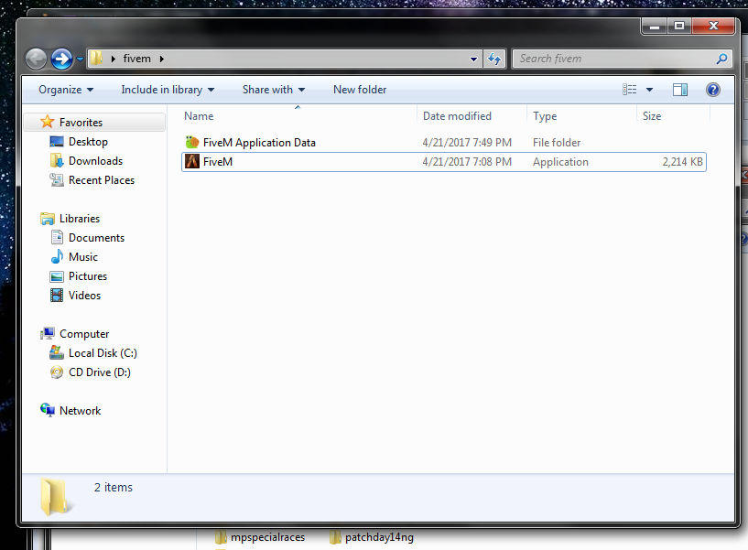Image resolution: width=748 pixels, height=550 pixels.
Task: Open recent pages dropdown beside navigation arrows
Action: tap(80, 59)
